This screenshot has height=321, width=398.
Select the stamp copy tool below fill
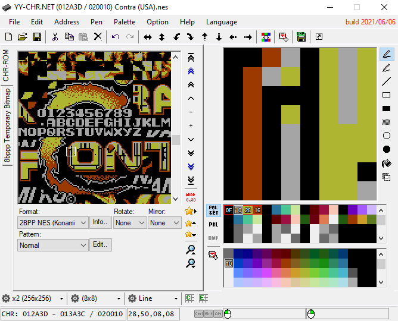click(x=387, y=177)
